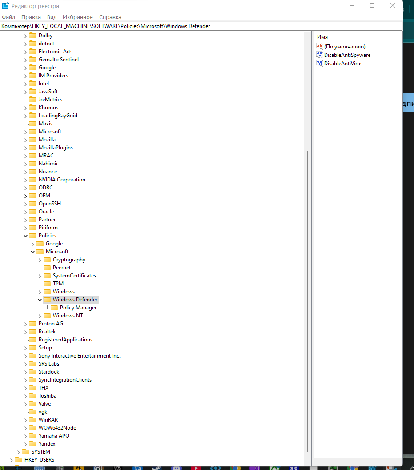Open the Избранное menu
Screen dimensions: 414x470
tap(78, 17)
